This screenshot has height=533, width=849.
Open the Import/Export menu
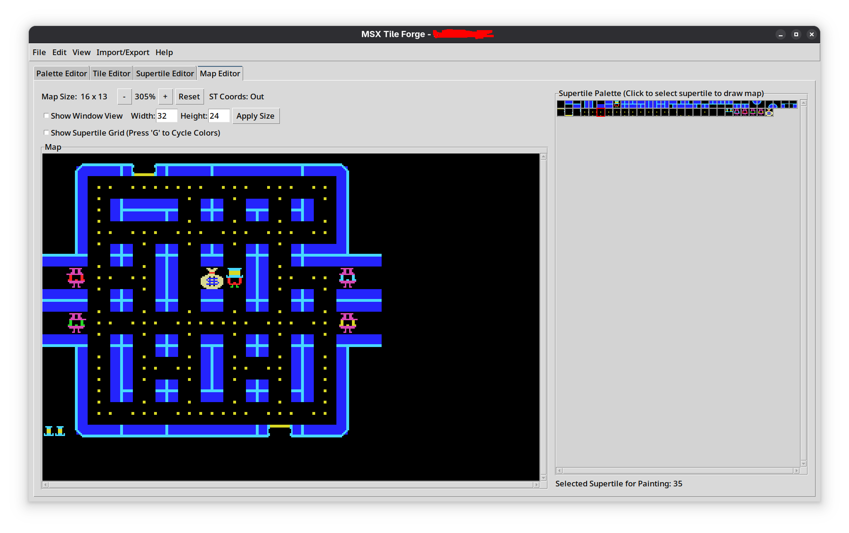(x=123, y=52)
